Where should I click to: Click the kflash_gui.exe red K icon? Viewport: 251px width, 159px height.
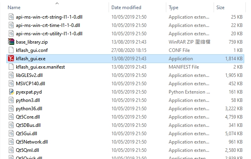pyautogui.click(x=11, y=59)
